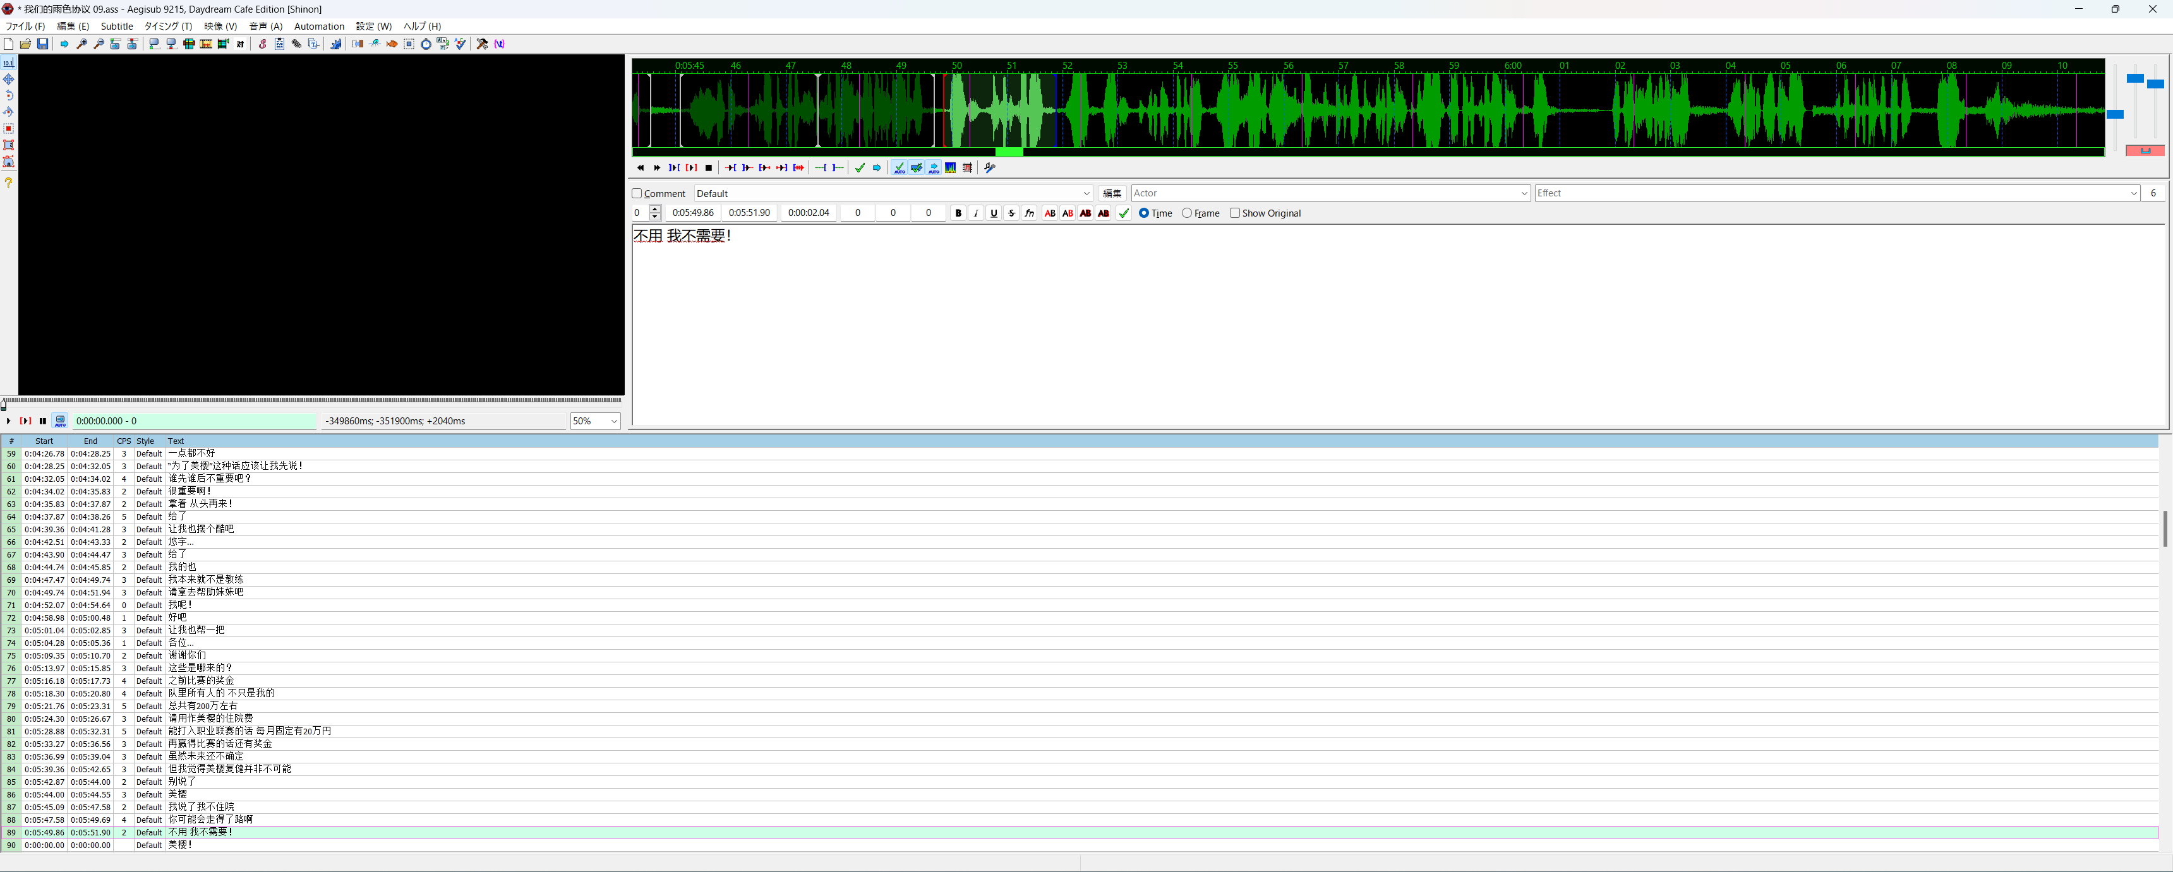Toggle auto-scroll audio display button
The height and width of the screenshot is (872, 2173).
[x=934, y=168]
